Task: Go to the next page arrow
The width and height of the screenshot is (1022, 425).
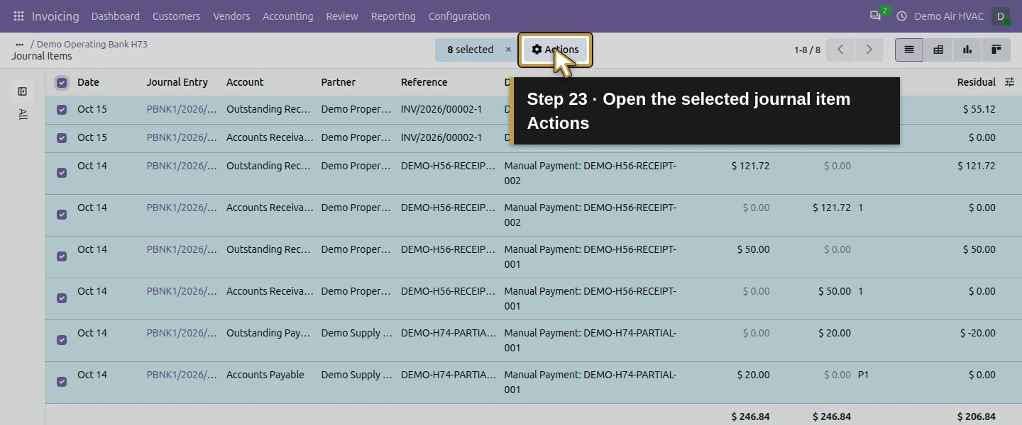Action: pyautogui.click(x=869, y=50)
